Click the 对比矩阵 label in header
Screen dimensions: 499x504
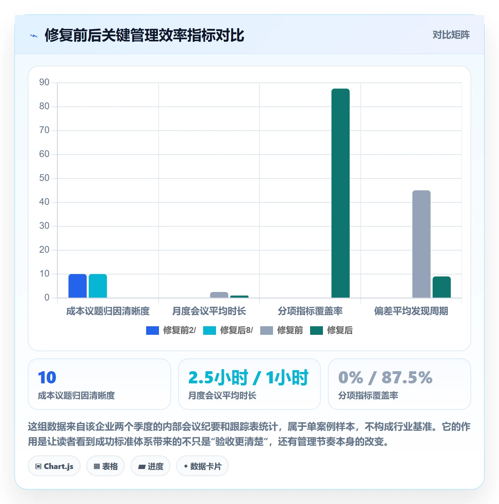tap(451, 35)
